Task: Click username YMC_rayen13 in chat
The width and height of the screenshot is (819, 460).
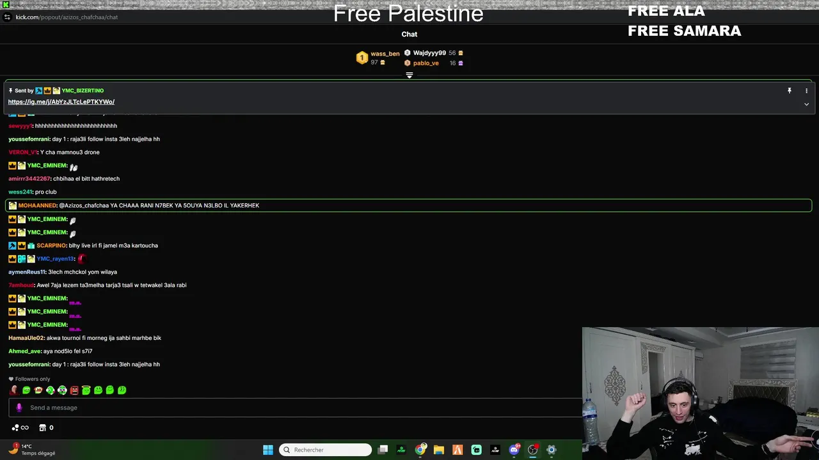Action: (55, 259)
